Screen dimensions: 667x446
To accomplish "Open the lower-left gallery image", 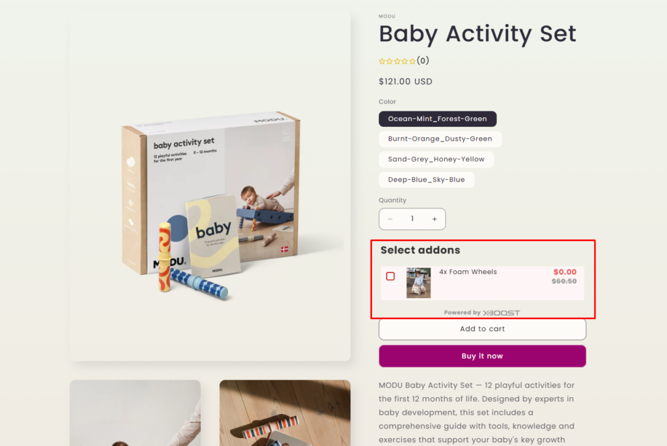I will [x=135, y=413].
